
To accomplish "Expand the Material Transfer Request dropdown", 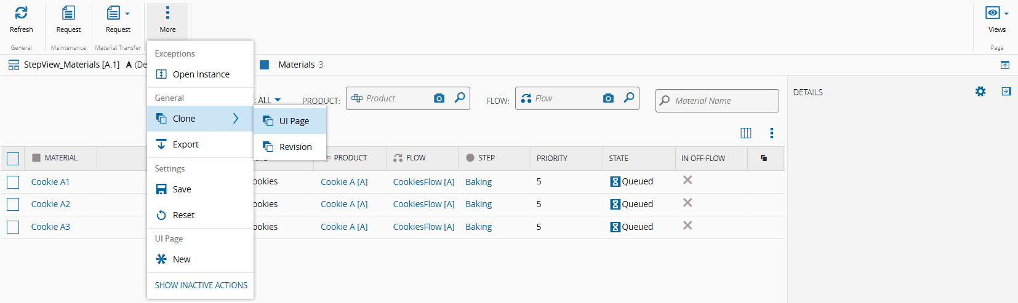I will click(127, 13).
